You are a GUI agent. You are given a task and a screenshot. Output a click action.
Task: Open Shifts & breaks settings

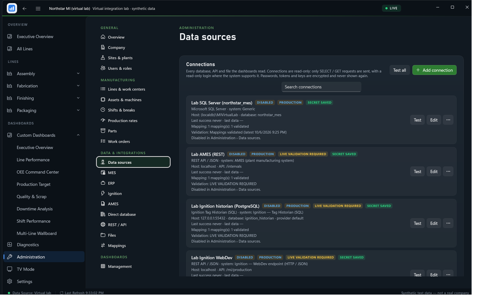point(133,110)
